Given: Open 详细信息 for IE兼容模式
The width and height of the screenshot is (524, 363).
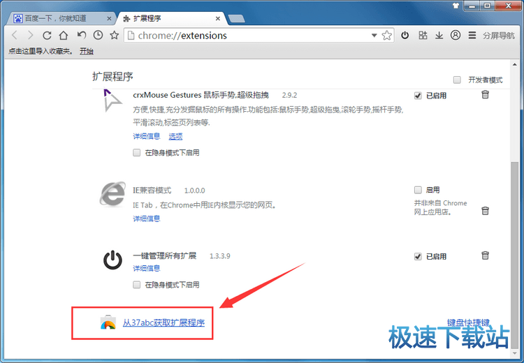Looking at the screenshot, I should coord(147,218).
